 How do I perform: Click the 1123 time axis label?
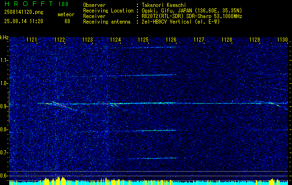click(88, 40)
